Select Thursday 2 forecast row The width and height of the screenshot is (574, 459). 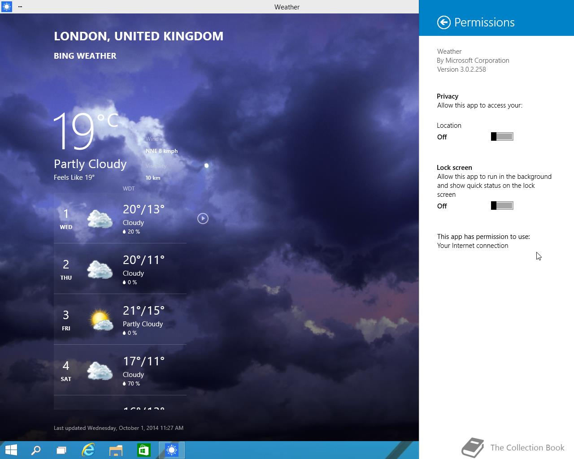click(120, 269)
